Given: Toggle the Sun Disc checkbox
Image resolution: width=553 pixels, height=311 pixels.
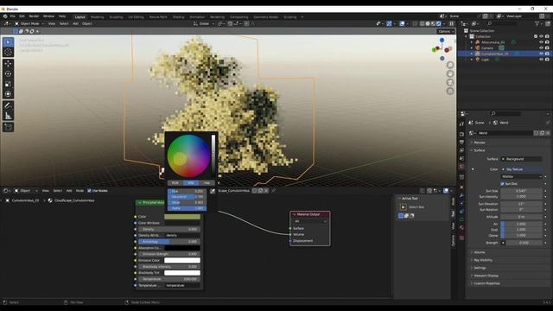Looking at the screenshot, I should pyautogui.click(x=502, y=184).
